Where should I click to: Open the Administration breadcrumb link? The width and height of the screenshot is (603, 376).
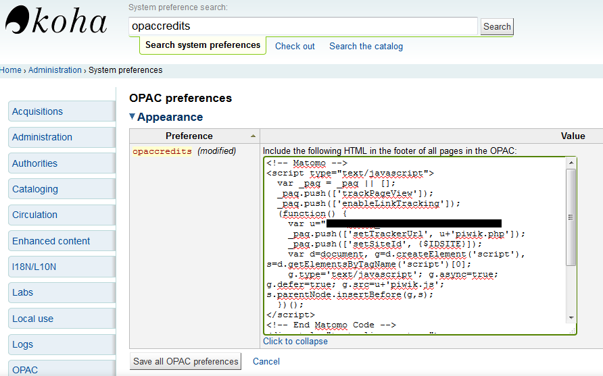(55, 70)
